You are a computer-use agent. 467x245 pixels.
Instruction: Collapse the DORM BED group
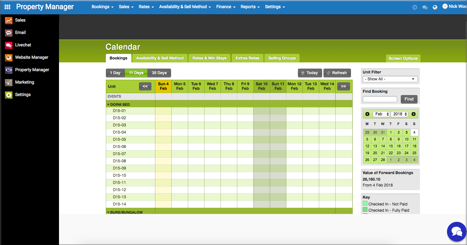click(x=108, y=105)
